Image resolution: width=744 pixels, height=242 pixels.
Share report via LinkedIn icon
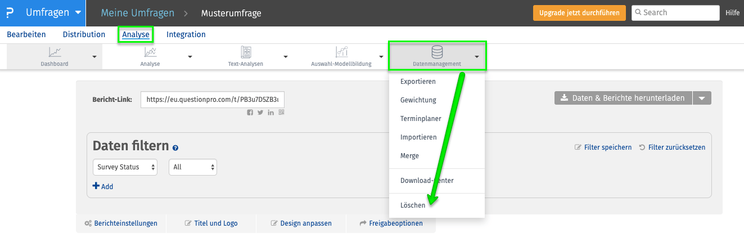271,113
